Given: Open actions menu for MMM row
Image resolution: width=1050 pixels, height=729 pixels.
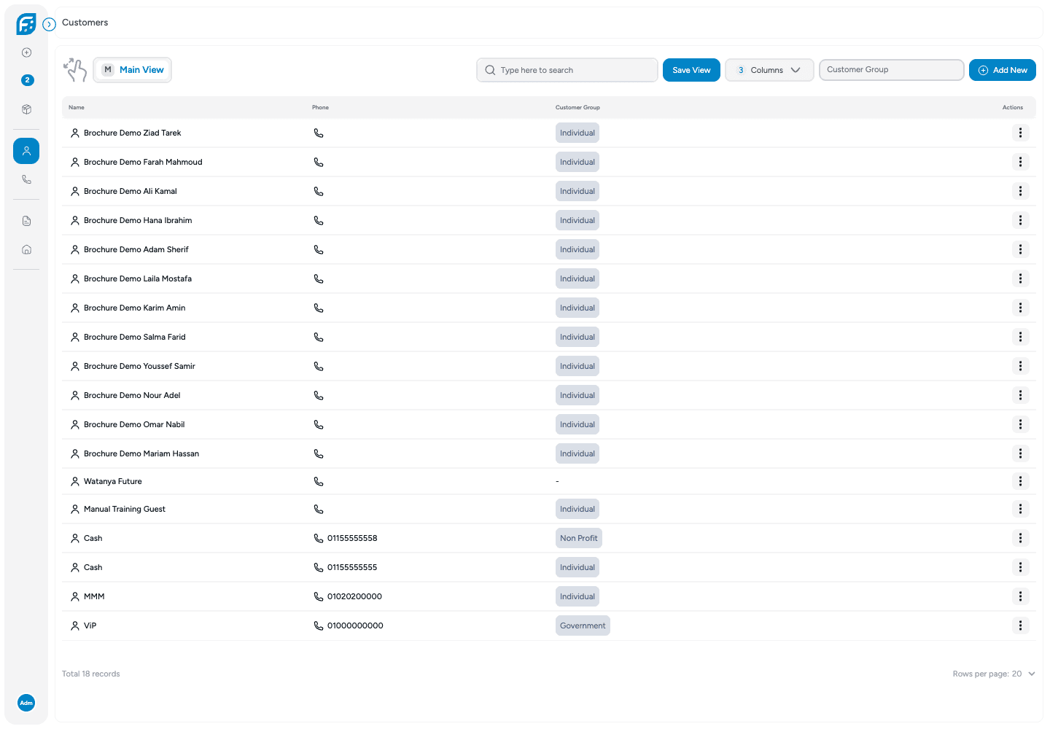Looking at the screenshot, I should click(1020, 596).
